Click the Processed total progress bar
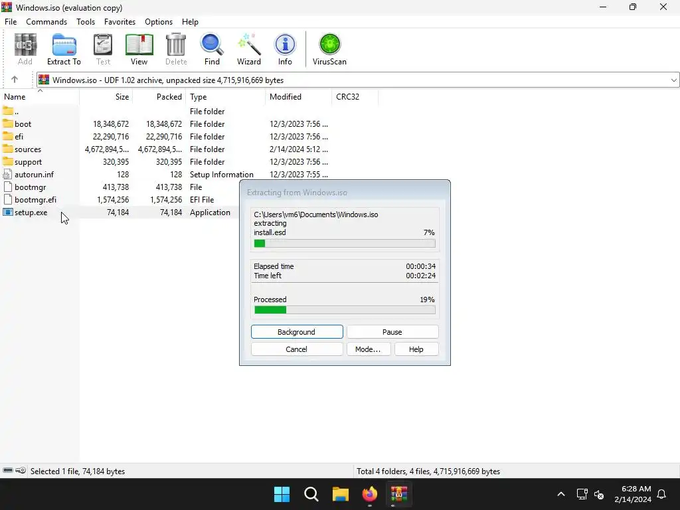This screenshot has width=680, height=510. [345, 309]
